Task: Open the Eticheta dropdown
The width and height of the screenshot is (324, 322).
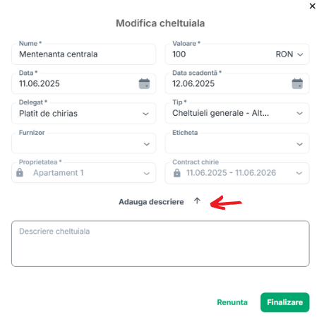Action: click(x=237, y=143)
